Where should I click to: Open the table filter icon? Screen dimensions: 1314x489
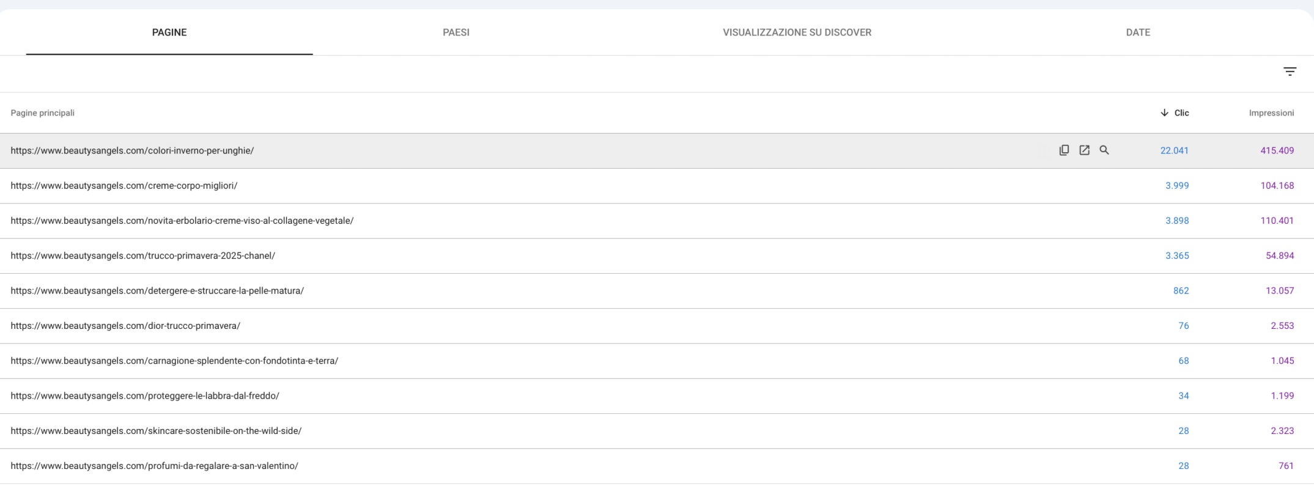[x=1290, y=72]
